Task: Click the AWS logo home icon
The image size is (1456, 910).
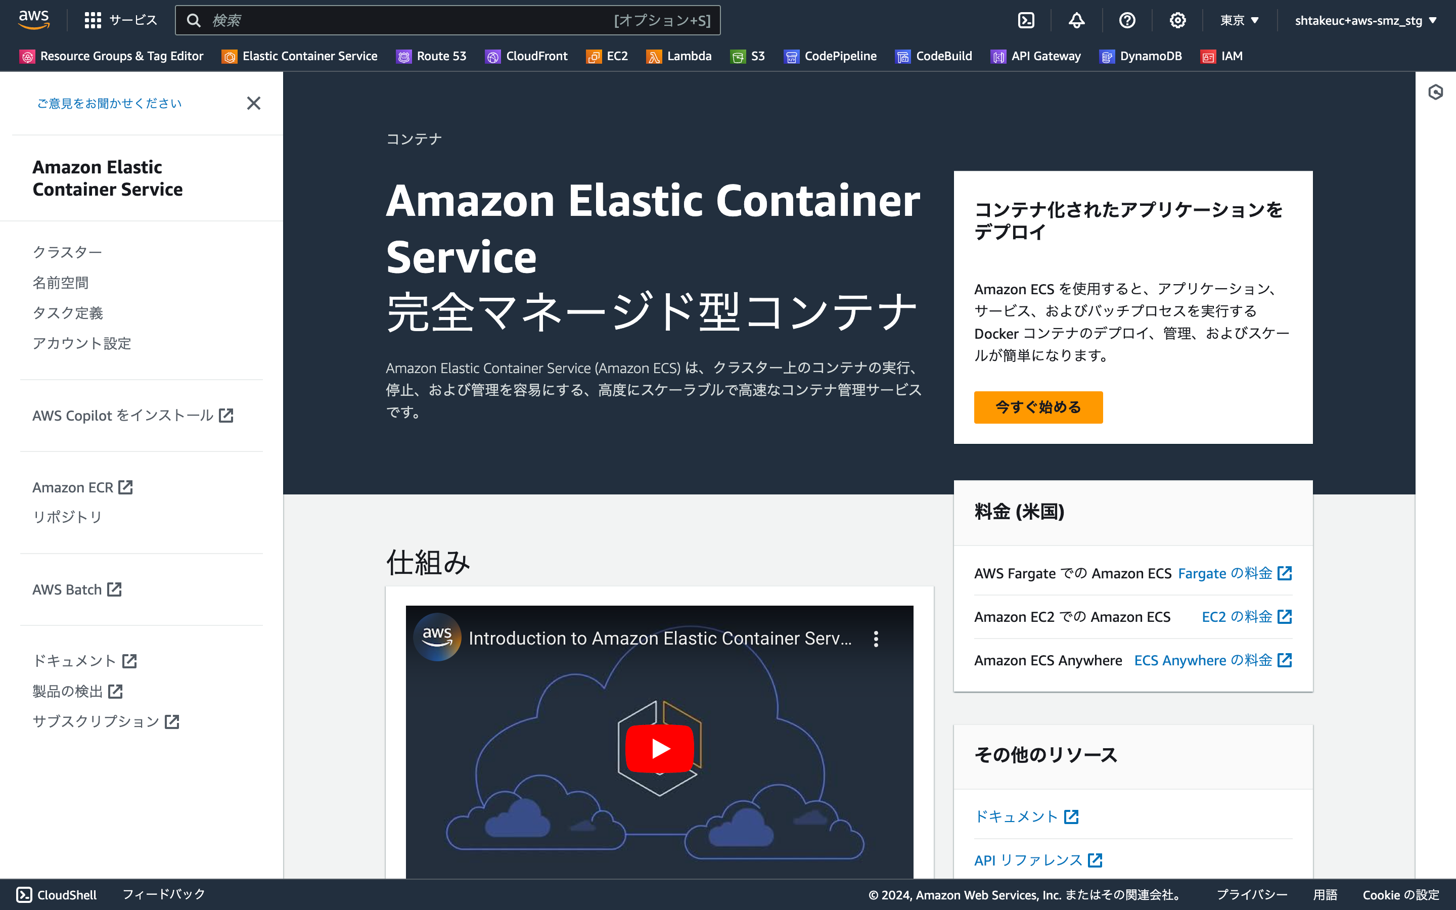Action: click(34, 20)
